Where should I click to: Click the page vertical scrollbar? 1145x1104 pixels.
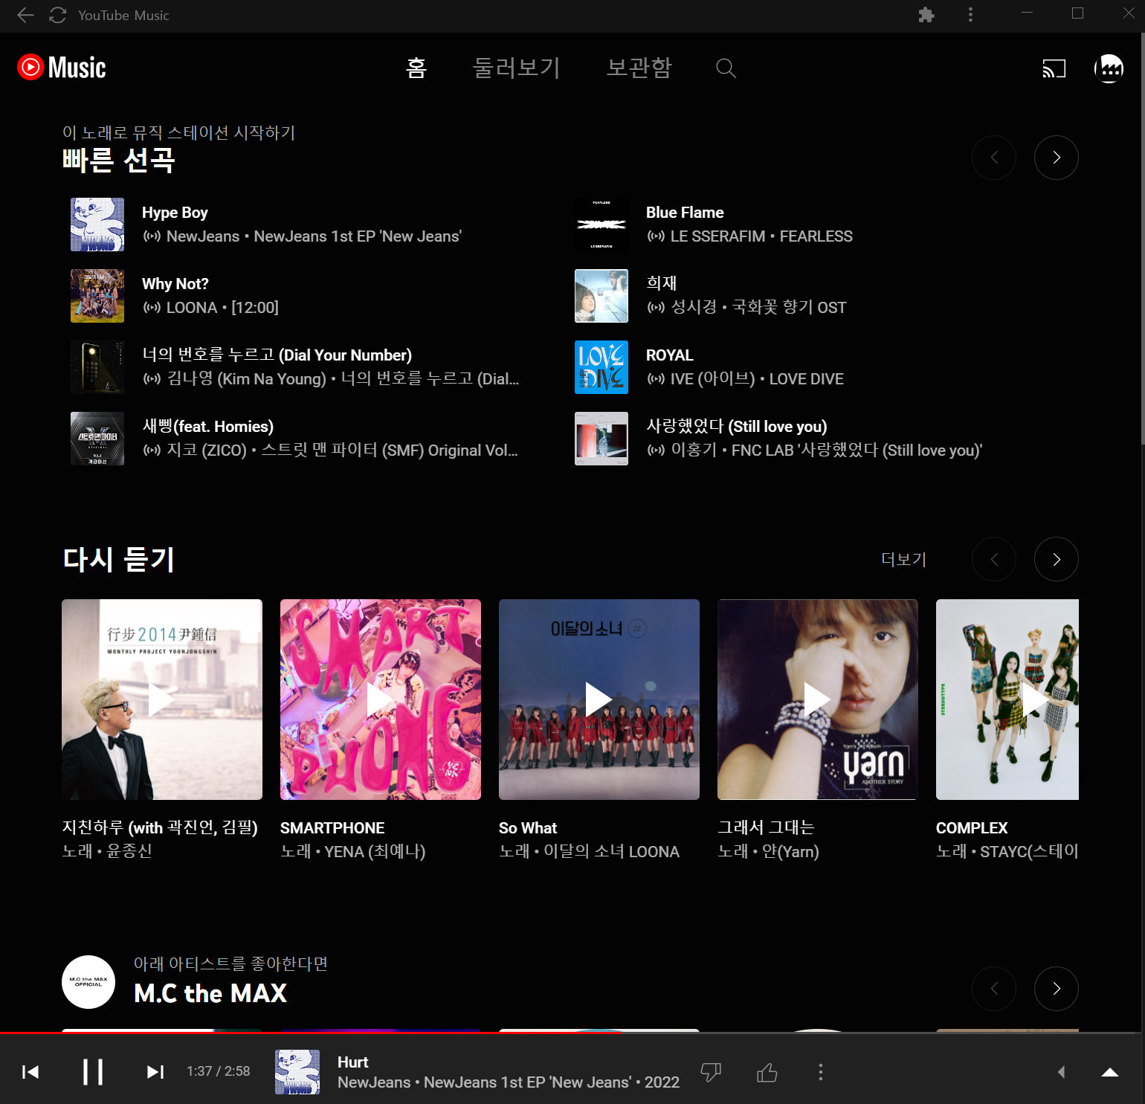1143,239
